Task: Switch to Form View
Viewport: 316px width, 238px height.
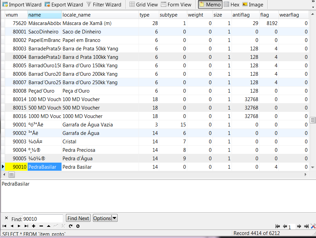Action: (176, 4)
